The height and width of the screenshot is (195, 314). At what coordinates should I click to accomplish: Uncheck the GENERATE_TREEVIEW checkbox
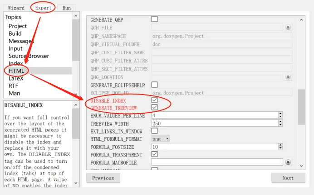tap(154, 107)
